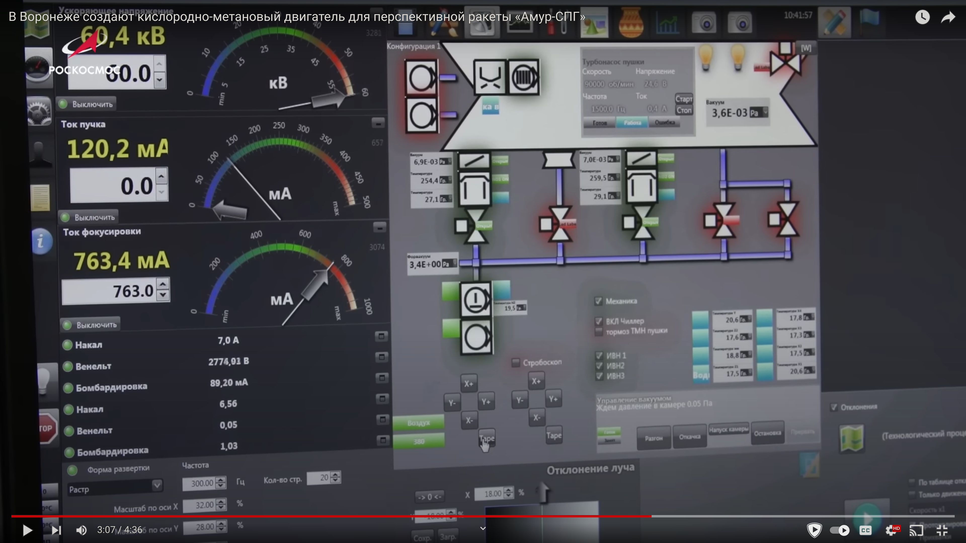Expand the Накал 7,0 A row square button
Viewport: 966px width, 543px height.
381,336
